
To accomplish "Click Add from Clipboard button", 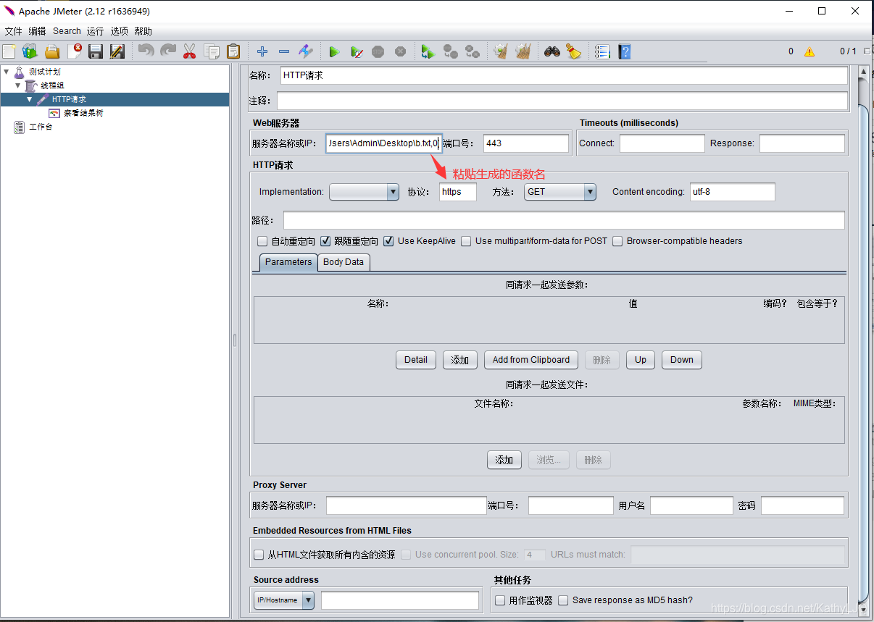I will coord(531,360).
